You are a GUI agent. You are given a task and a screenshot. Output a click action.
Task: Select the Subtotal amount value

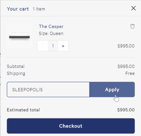pyautogui.click(x=126, y=67)
